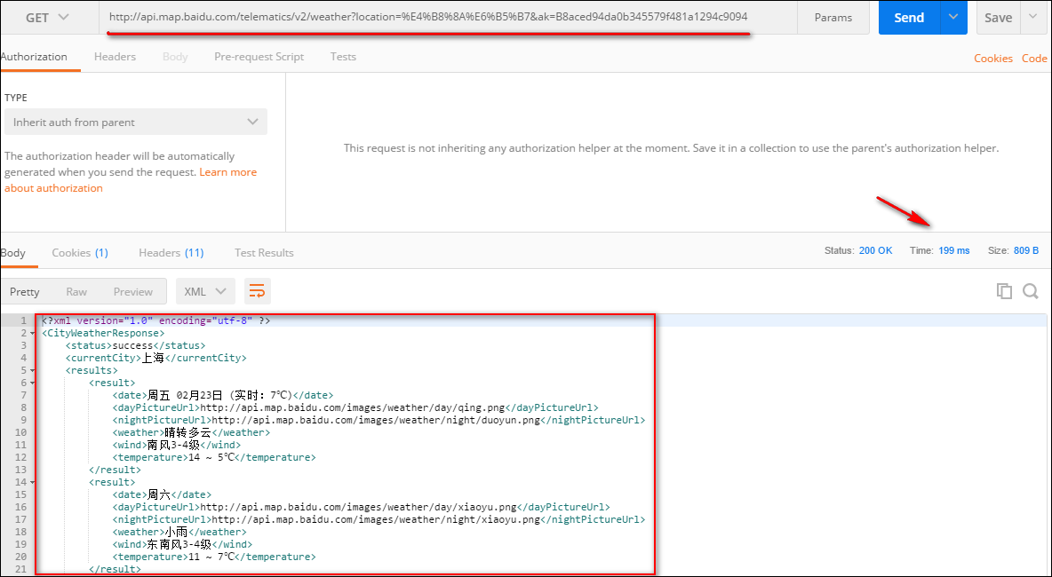This screenshot has width=1052, height=577.
Task: Switch to Raw response view
Action: coord(76,291)
